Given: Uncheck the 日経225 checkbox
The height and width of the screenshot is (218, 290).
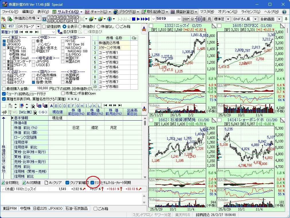Looking at the screenshot, I should coord(4,41).
